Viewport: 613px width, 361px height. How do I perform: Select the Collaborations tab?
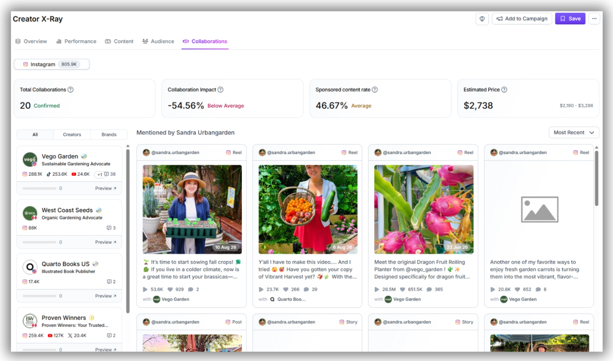(205, 41)
